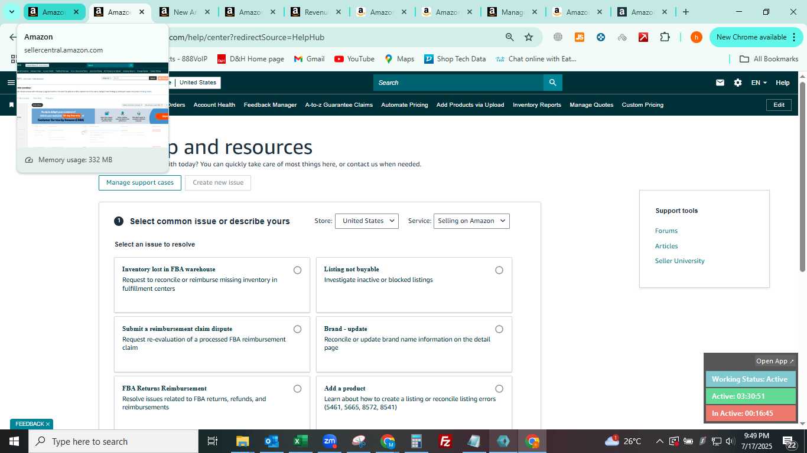Open the messages envelope icon

click(x=720, y=83)
